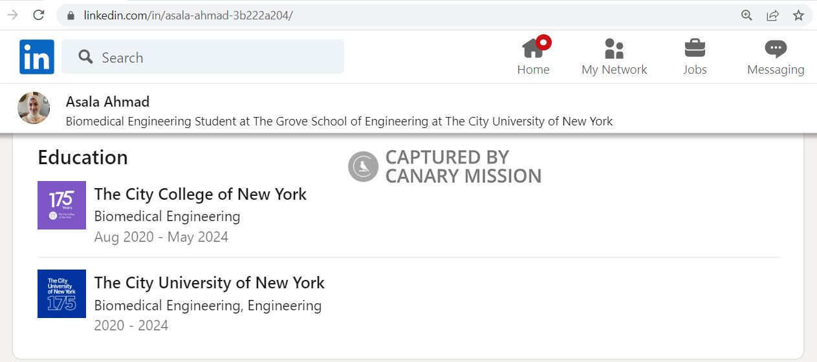Click the share page icon in address bar
817x362 pixels.
click(x=772, y=15)
